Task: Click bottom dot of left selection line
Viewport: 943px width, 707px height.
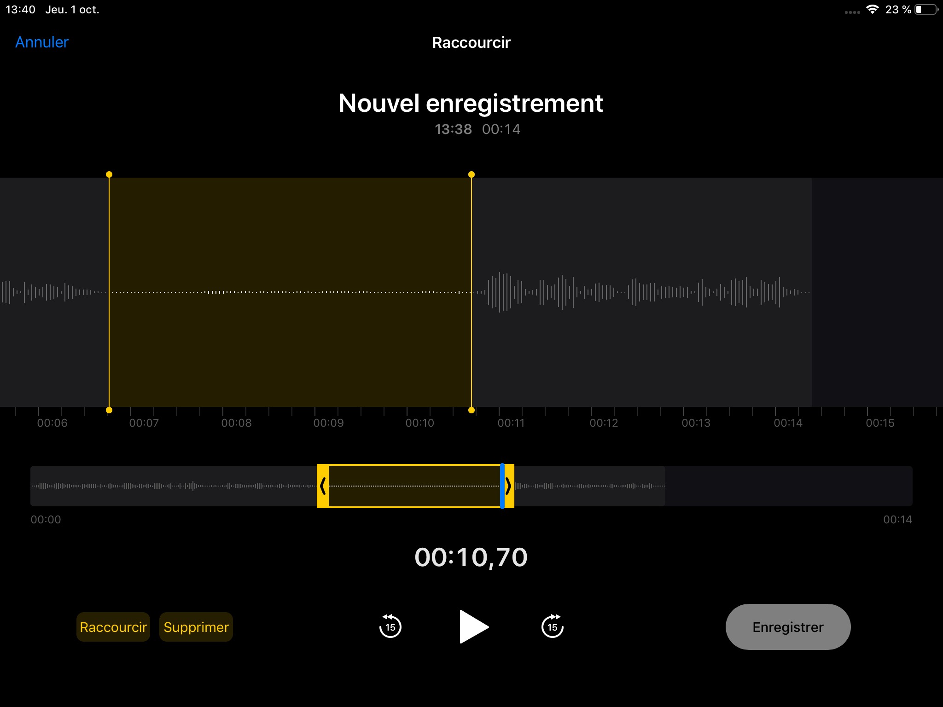Action: point(109,410)
